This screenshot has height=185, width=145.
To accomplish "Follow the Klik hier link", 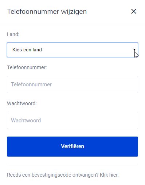I will point(109,175).
